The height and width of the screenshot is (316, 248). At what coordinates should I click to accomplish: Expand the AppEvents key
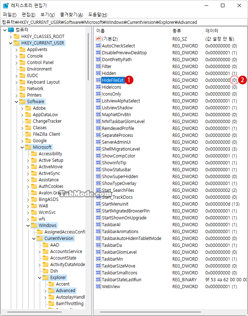(17, 50)
